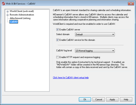Screen dimensions: 136x105
Task: Expand the WorldClient (web mail) tree node
Action: click(x=8, y=11)
